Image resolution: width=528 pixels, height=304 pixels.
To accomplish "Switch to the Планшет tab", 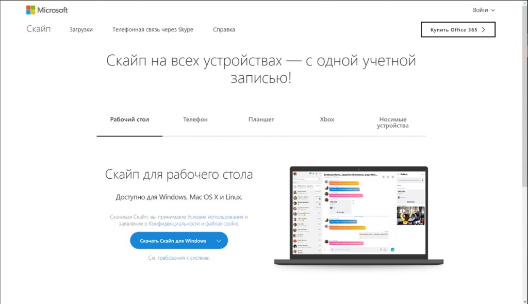I will pos(261,120).
